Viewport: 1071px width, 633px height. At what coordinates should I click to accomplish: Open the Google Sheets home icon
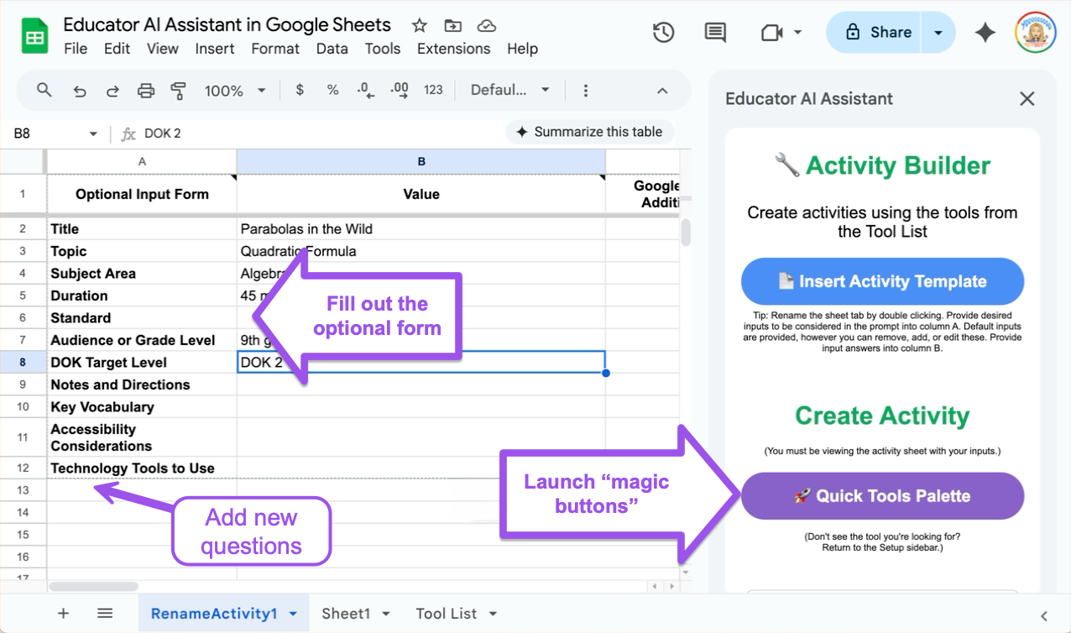click(34, 36)
